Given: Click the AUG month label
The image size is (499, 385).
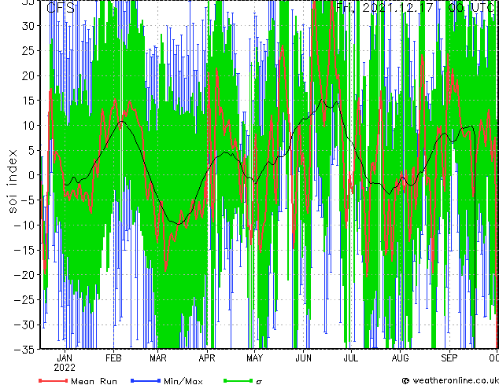Looking at the screenshot, I should [400, 358].
